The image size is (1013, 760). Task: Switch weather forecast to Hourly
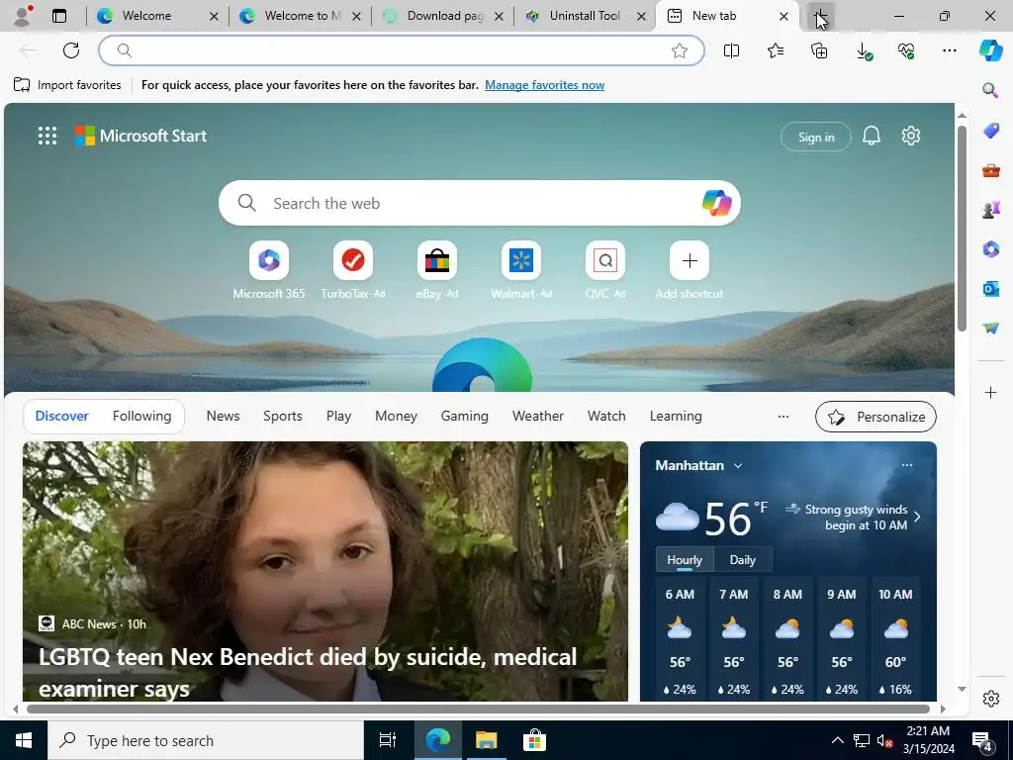tap(685, 560)
